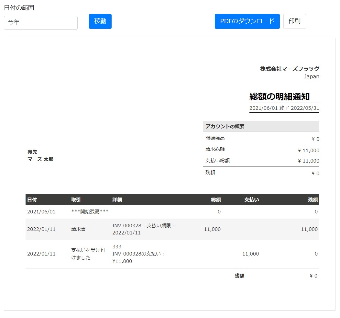Image resolution: width=340 pixels, height=318 pixels.
Task: Click the 総額 column header
Action: click(216, 199)
